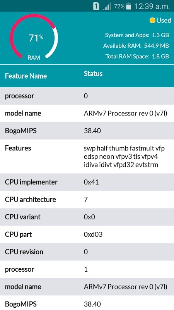Image resolution: width=174 pixels, height=310 pixels.
Task: Tap the battery icon in status bar
Action: (x=129, y=6)
